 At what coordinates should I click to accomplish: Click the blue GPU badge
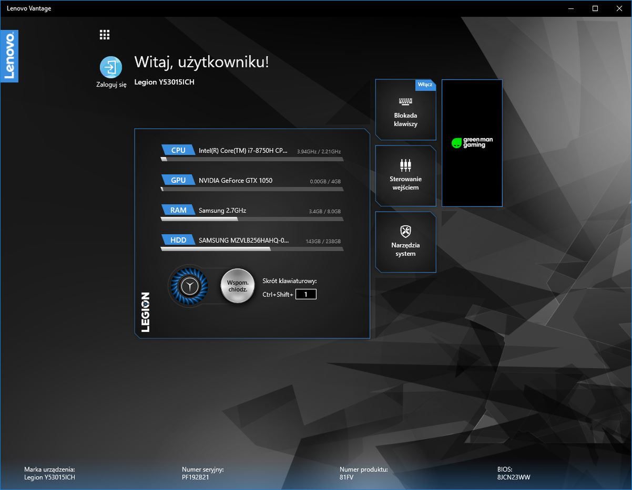(177, 180)
